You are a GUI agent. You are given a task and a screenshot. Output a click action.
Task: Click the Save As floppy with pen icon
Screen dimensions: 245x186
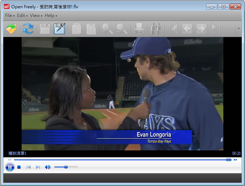pyautogui.click(x=59, y=29)
